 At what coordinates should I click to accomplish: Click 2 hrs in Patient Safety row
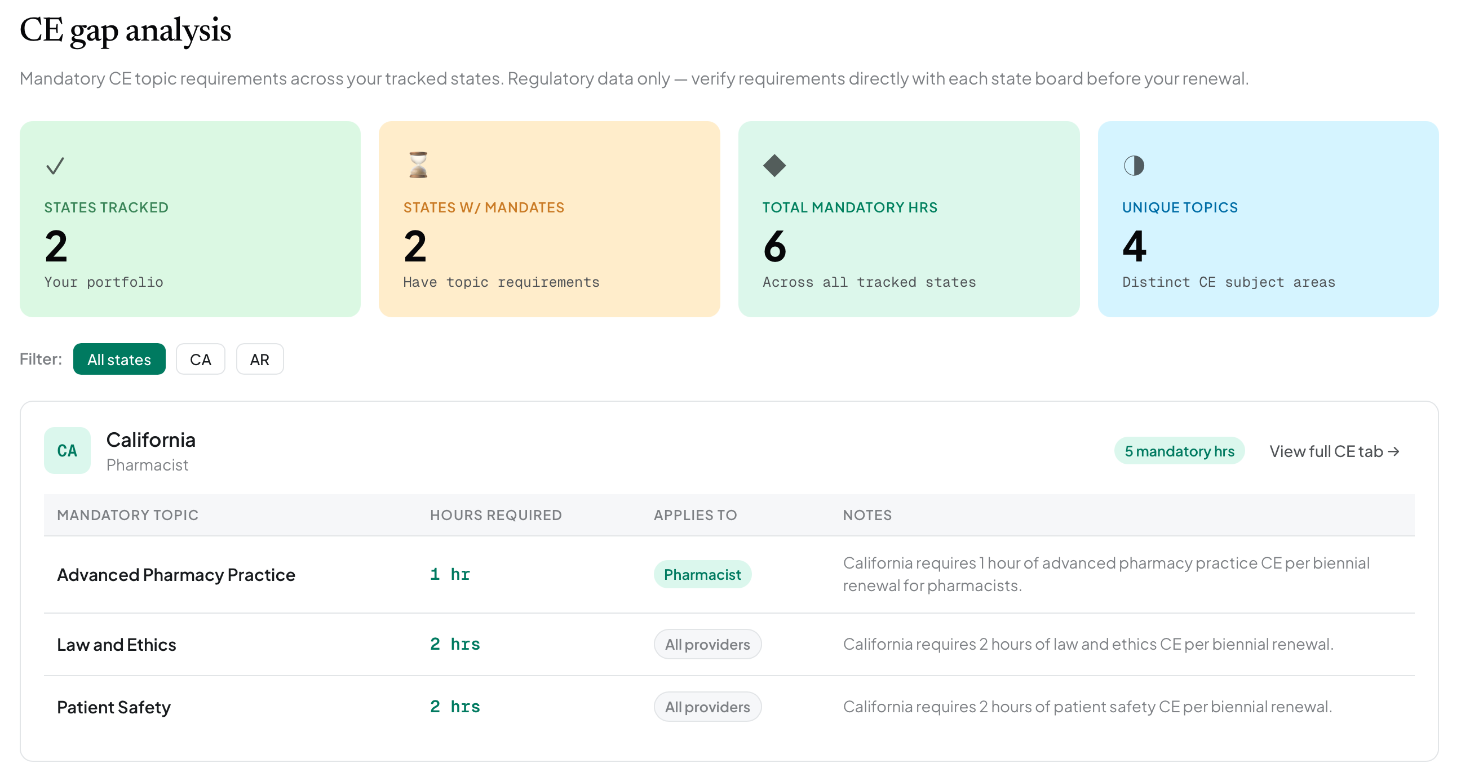[455, 706]
